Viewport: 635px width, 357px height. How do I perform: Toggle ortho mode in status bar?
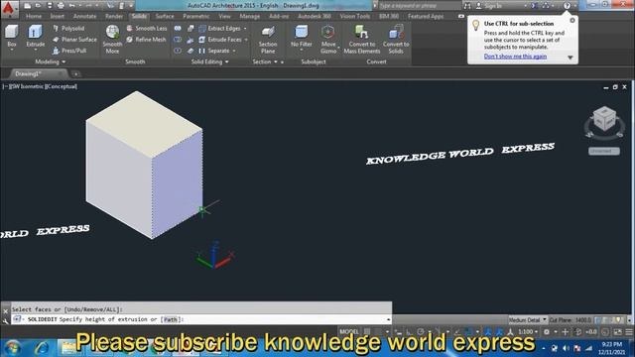pos(409,332)
